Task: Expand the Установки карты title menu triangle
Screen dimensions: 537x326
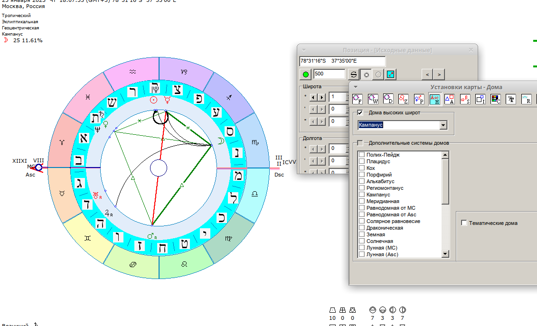Action: pyautogui.click(x=356, y=87)
